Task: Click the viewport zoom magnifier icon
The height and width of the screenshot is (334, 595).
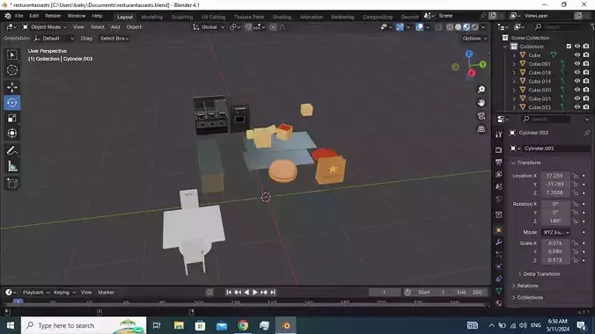Action: click(481, 90)
